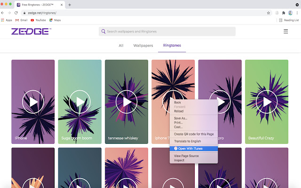Open the Chrome three-dot menu
The image size is (301, 188).
click(x=297, y=13)
